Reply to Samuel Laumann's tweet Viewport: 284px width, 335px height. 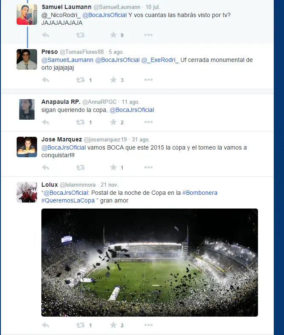[45, 35]
